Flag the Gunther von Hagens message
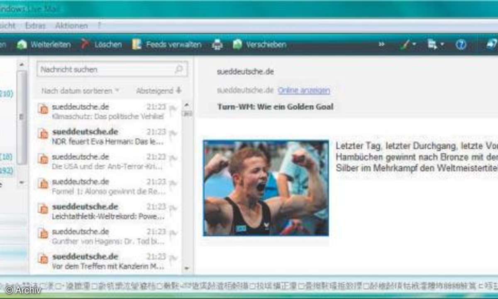This screenshot has width=498, height=299. [x=173, y=234]
